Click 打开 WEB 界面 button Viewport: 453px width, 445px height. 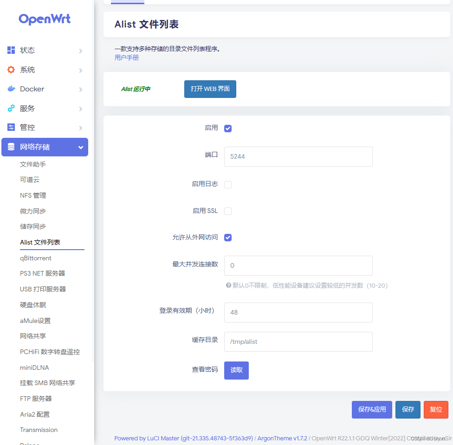[210, 89]
